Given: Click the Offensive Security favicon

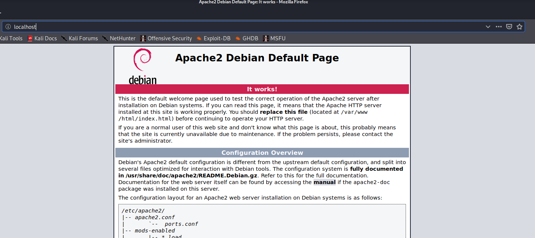Looking at the screenshot, I should (143, 38).
